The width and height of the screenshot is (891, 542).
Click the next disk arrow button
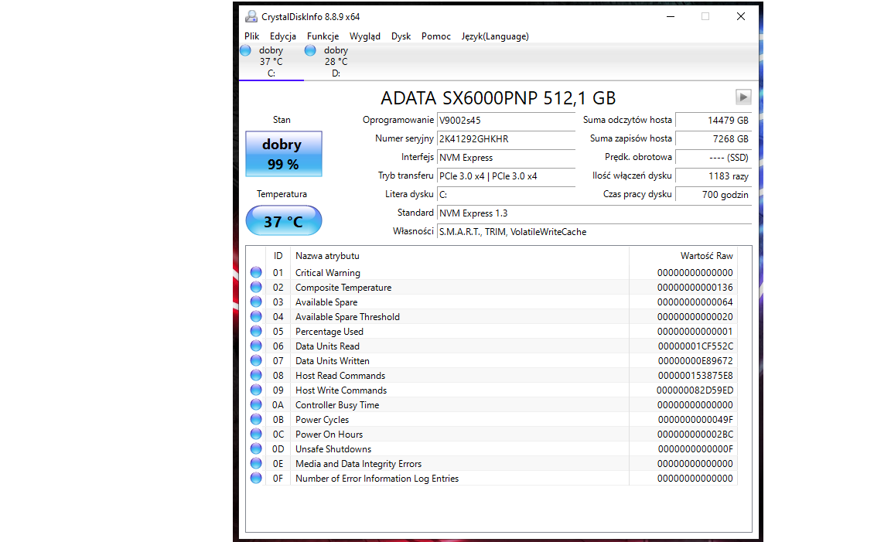pyautogui.click(x=743, y=97)
